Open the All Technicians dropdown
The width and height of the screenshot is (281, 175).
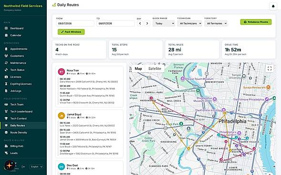(189, 23)
